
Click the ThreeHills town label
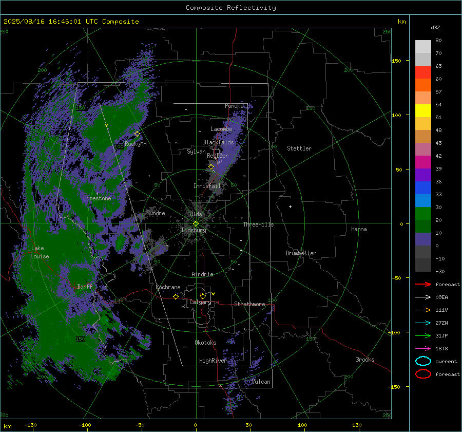[258, 224]
